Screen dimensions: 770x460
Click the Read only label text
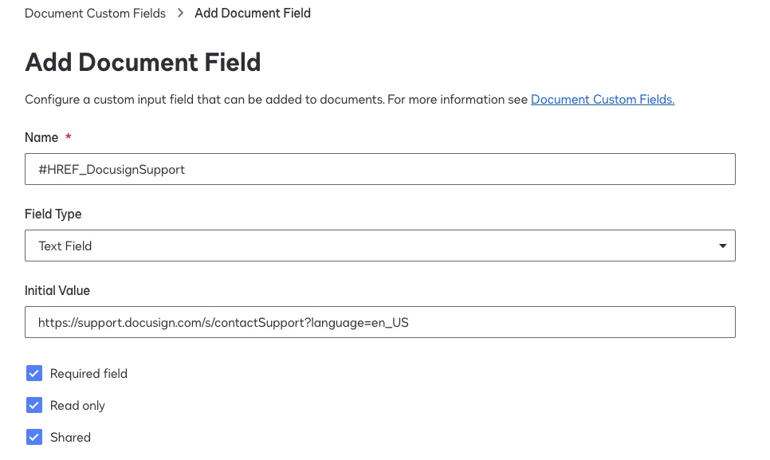tap(77, 405)
